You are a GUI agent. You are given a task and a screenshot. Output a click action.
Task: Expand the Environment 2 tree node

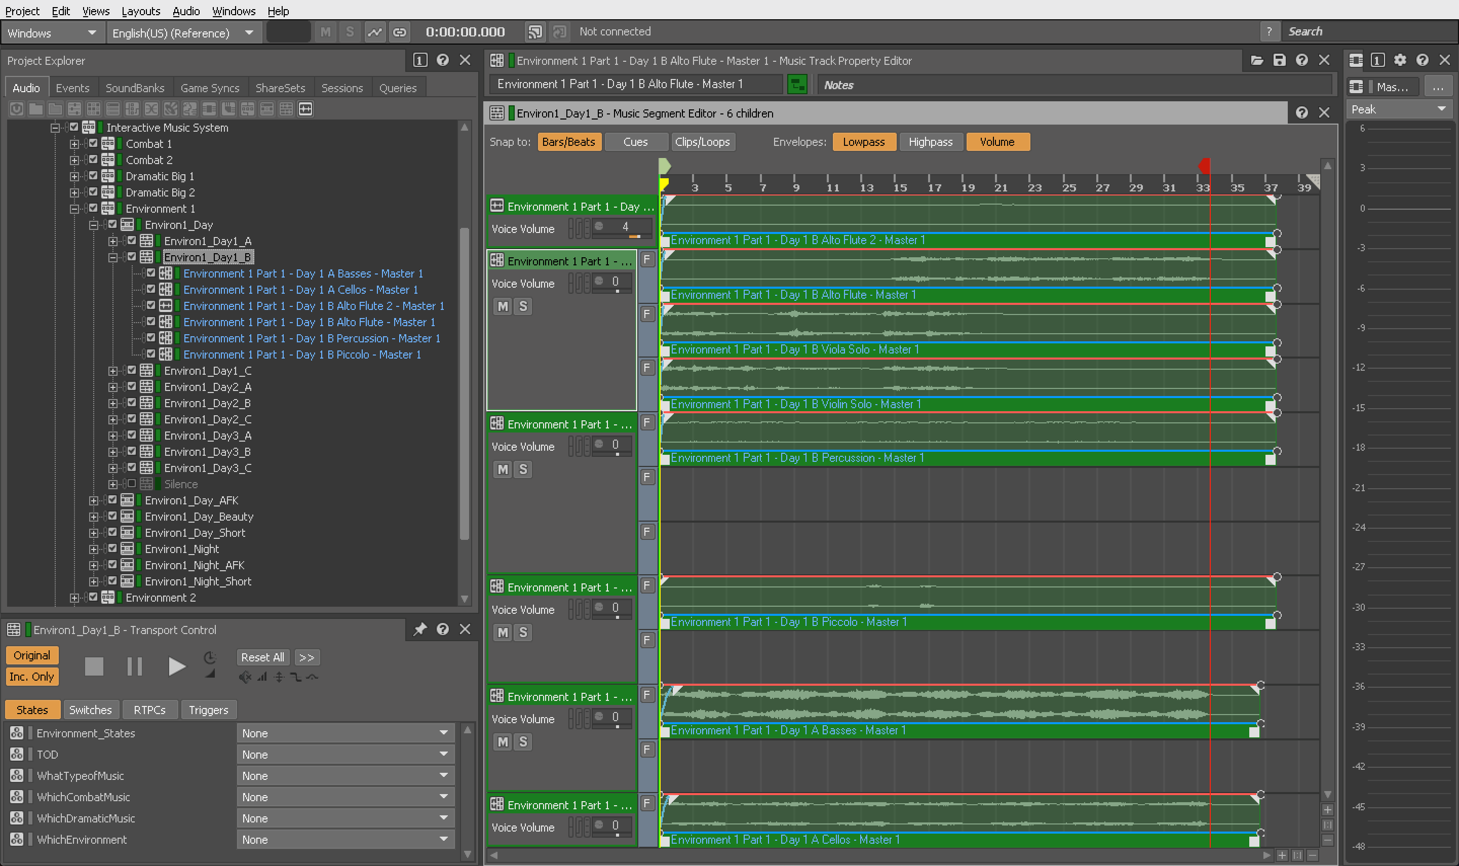point(74,598)
